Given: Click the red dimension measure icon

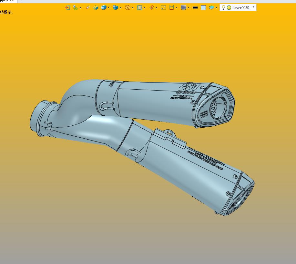Looking at the screenshot, I should (171, 7).
